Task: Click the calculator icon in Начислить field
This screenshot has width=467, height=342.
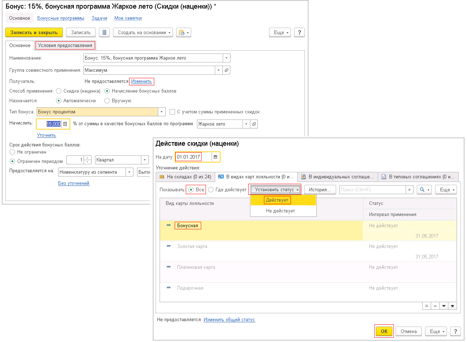Action: (x=65, y=124)
